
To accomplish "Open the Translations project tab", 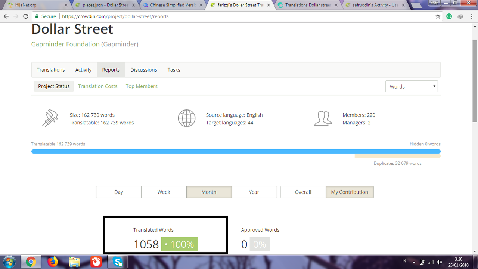I will click(x=51, y=70).
